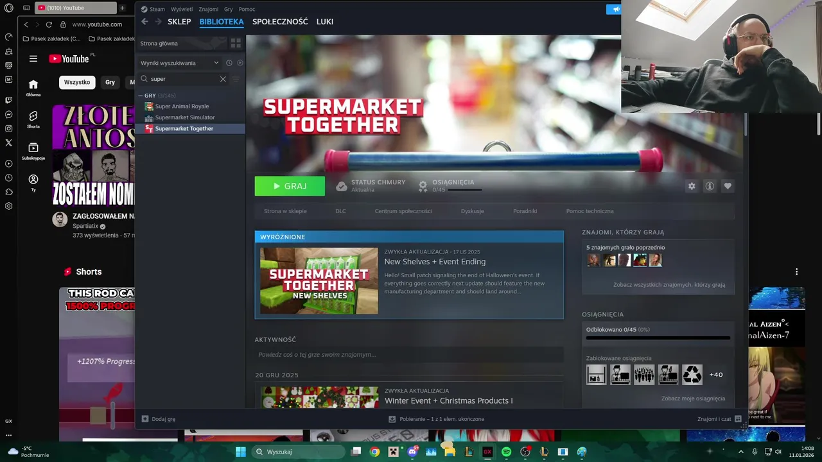Click the recent activity clock filter icon

(229, 63)
